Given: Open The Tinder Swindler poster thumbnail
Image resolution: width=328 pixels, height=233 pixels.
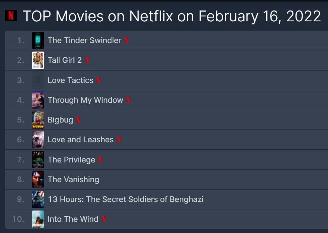Looking at the screenshot, I should 38,40.
